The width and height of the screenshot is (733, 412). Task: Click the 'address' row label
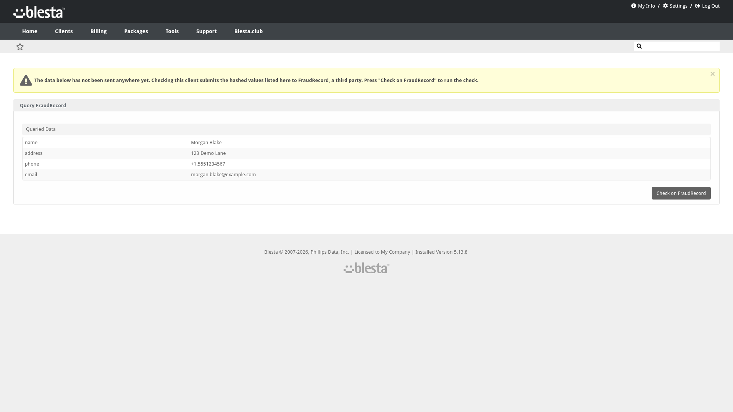[x=34, y=153]
